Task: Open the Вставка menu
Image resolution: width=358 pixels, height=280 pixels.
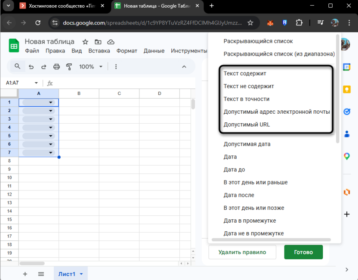Action: point(99,51)
